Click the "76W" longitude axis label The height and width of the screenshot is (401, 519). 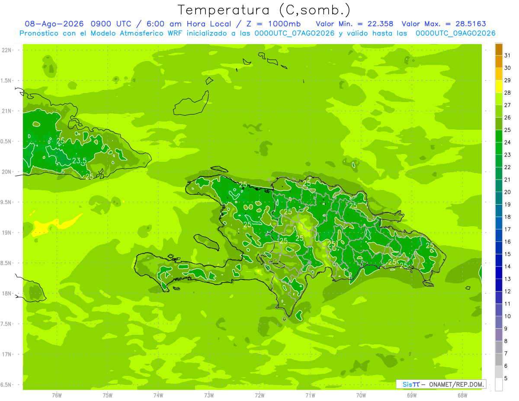click(57, 395)
